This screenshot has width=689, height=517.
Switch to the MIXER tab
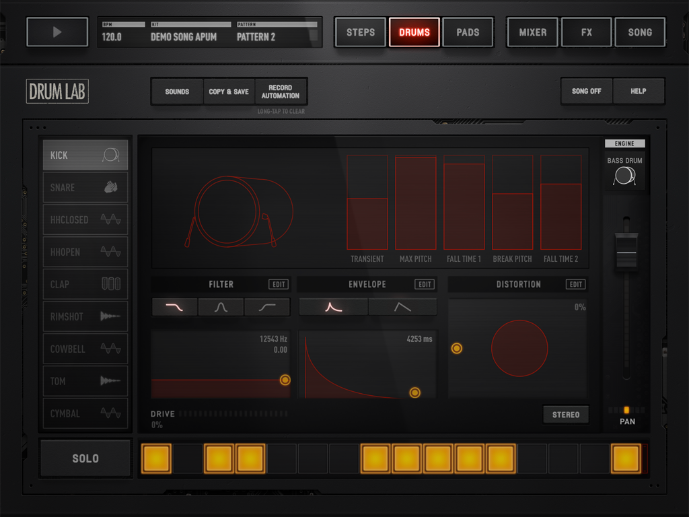click(x=532, y=32)
